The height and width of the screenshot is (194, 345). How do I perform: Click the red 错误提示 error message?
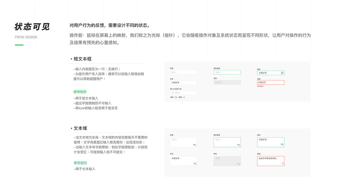pos(260,86)
